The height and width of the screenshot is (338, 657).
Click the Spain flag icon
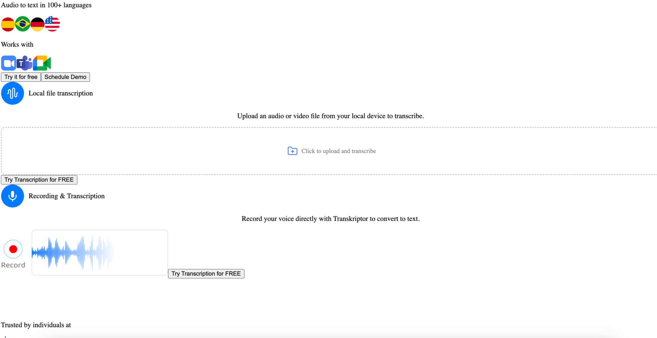[8, 24]
